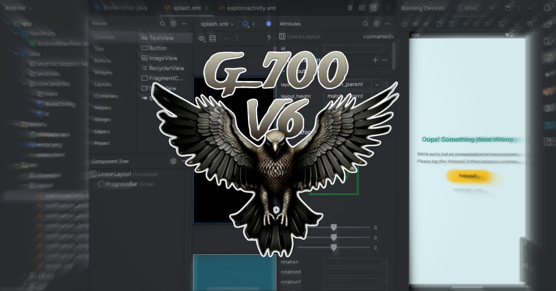Add a declared attribute with plus
556x291 pixels.
[x=375, y=60]
